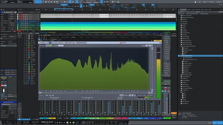Viewport: 223px width, 125px height.
Task: Open the Underlay dropdown in SPAN
Action: (x=61, y=45)
